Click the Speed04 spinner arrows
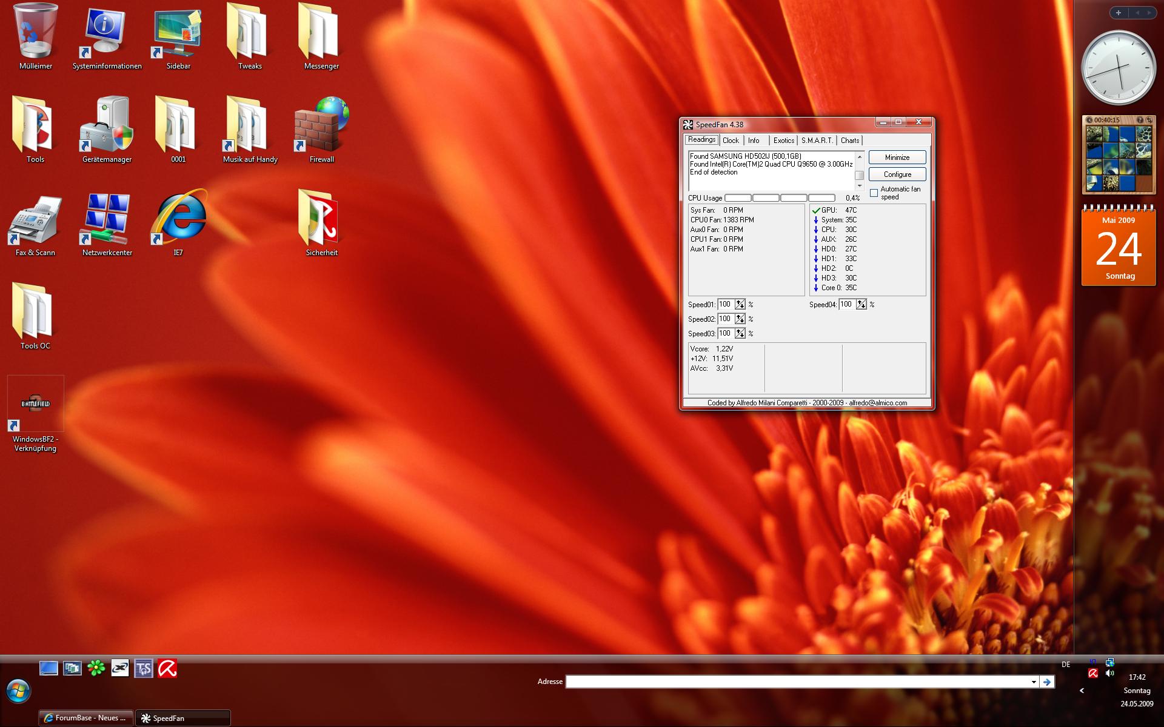This screenshot has height=727, width=1164. tap(861, 305)
